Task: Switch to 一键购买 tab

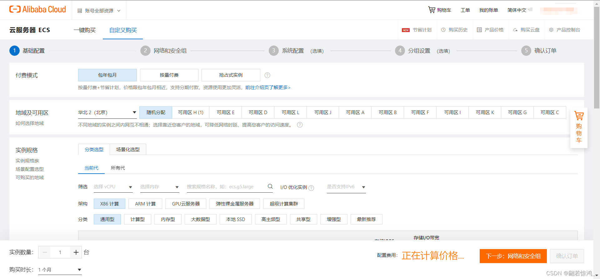Action: (84, 30)
